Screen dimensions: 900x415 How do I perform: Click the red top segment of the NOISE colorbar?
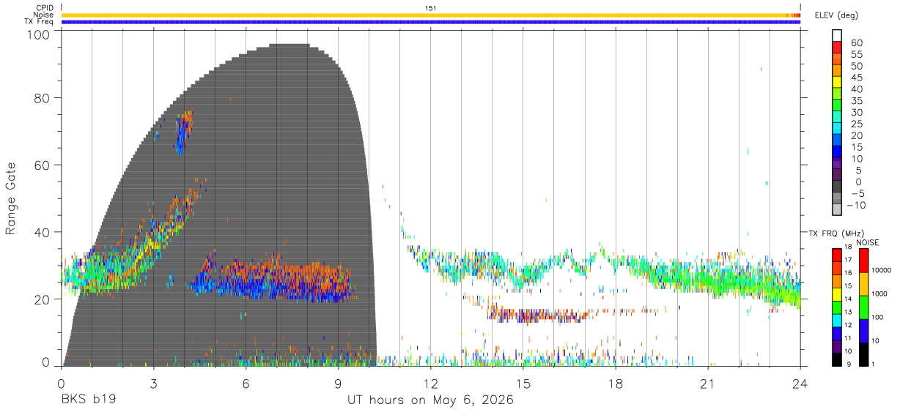click(x=864, y=260)
